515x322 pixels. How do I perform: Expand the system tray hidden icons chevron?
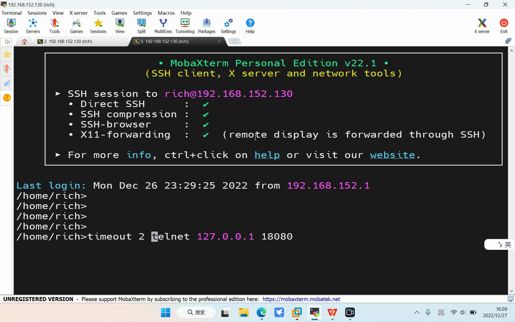point(417,312)
